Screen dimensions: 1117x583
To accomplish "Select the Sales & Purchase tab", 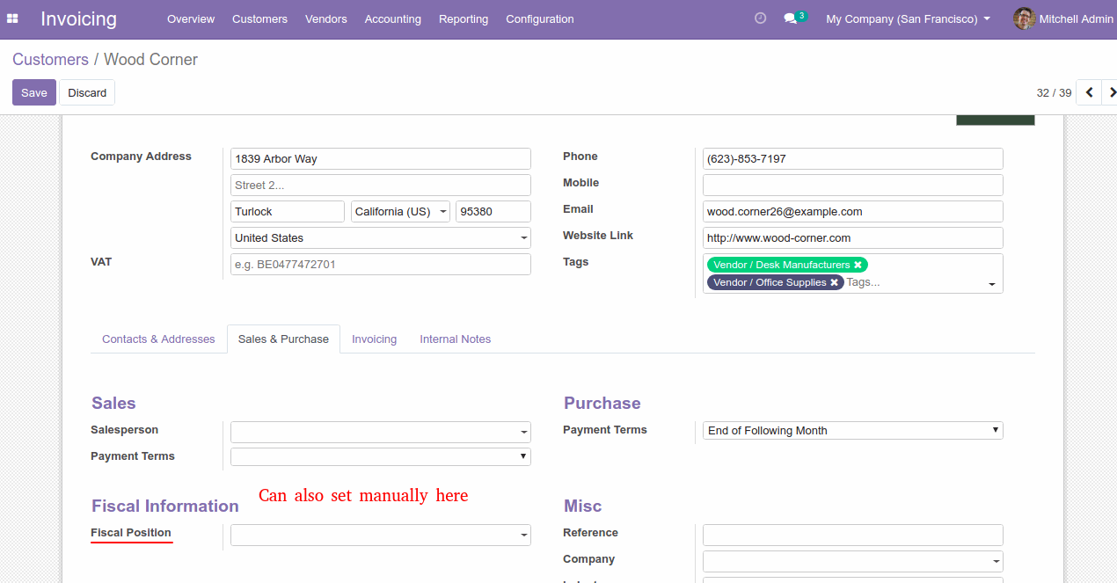I will [x=283, y=339].
